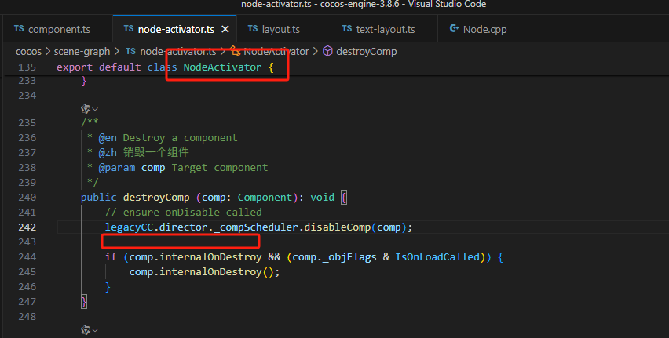Click the Component type on line 240

pos(265,198)
